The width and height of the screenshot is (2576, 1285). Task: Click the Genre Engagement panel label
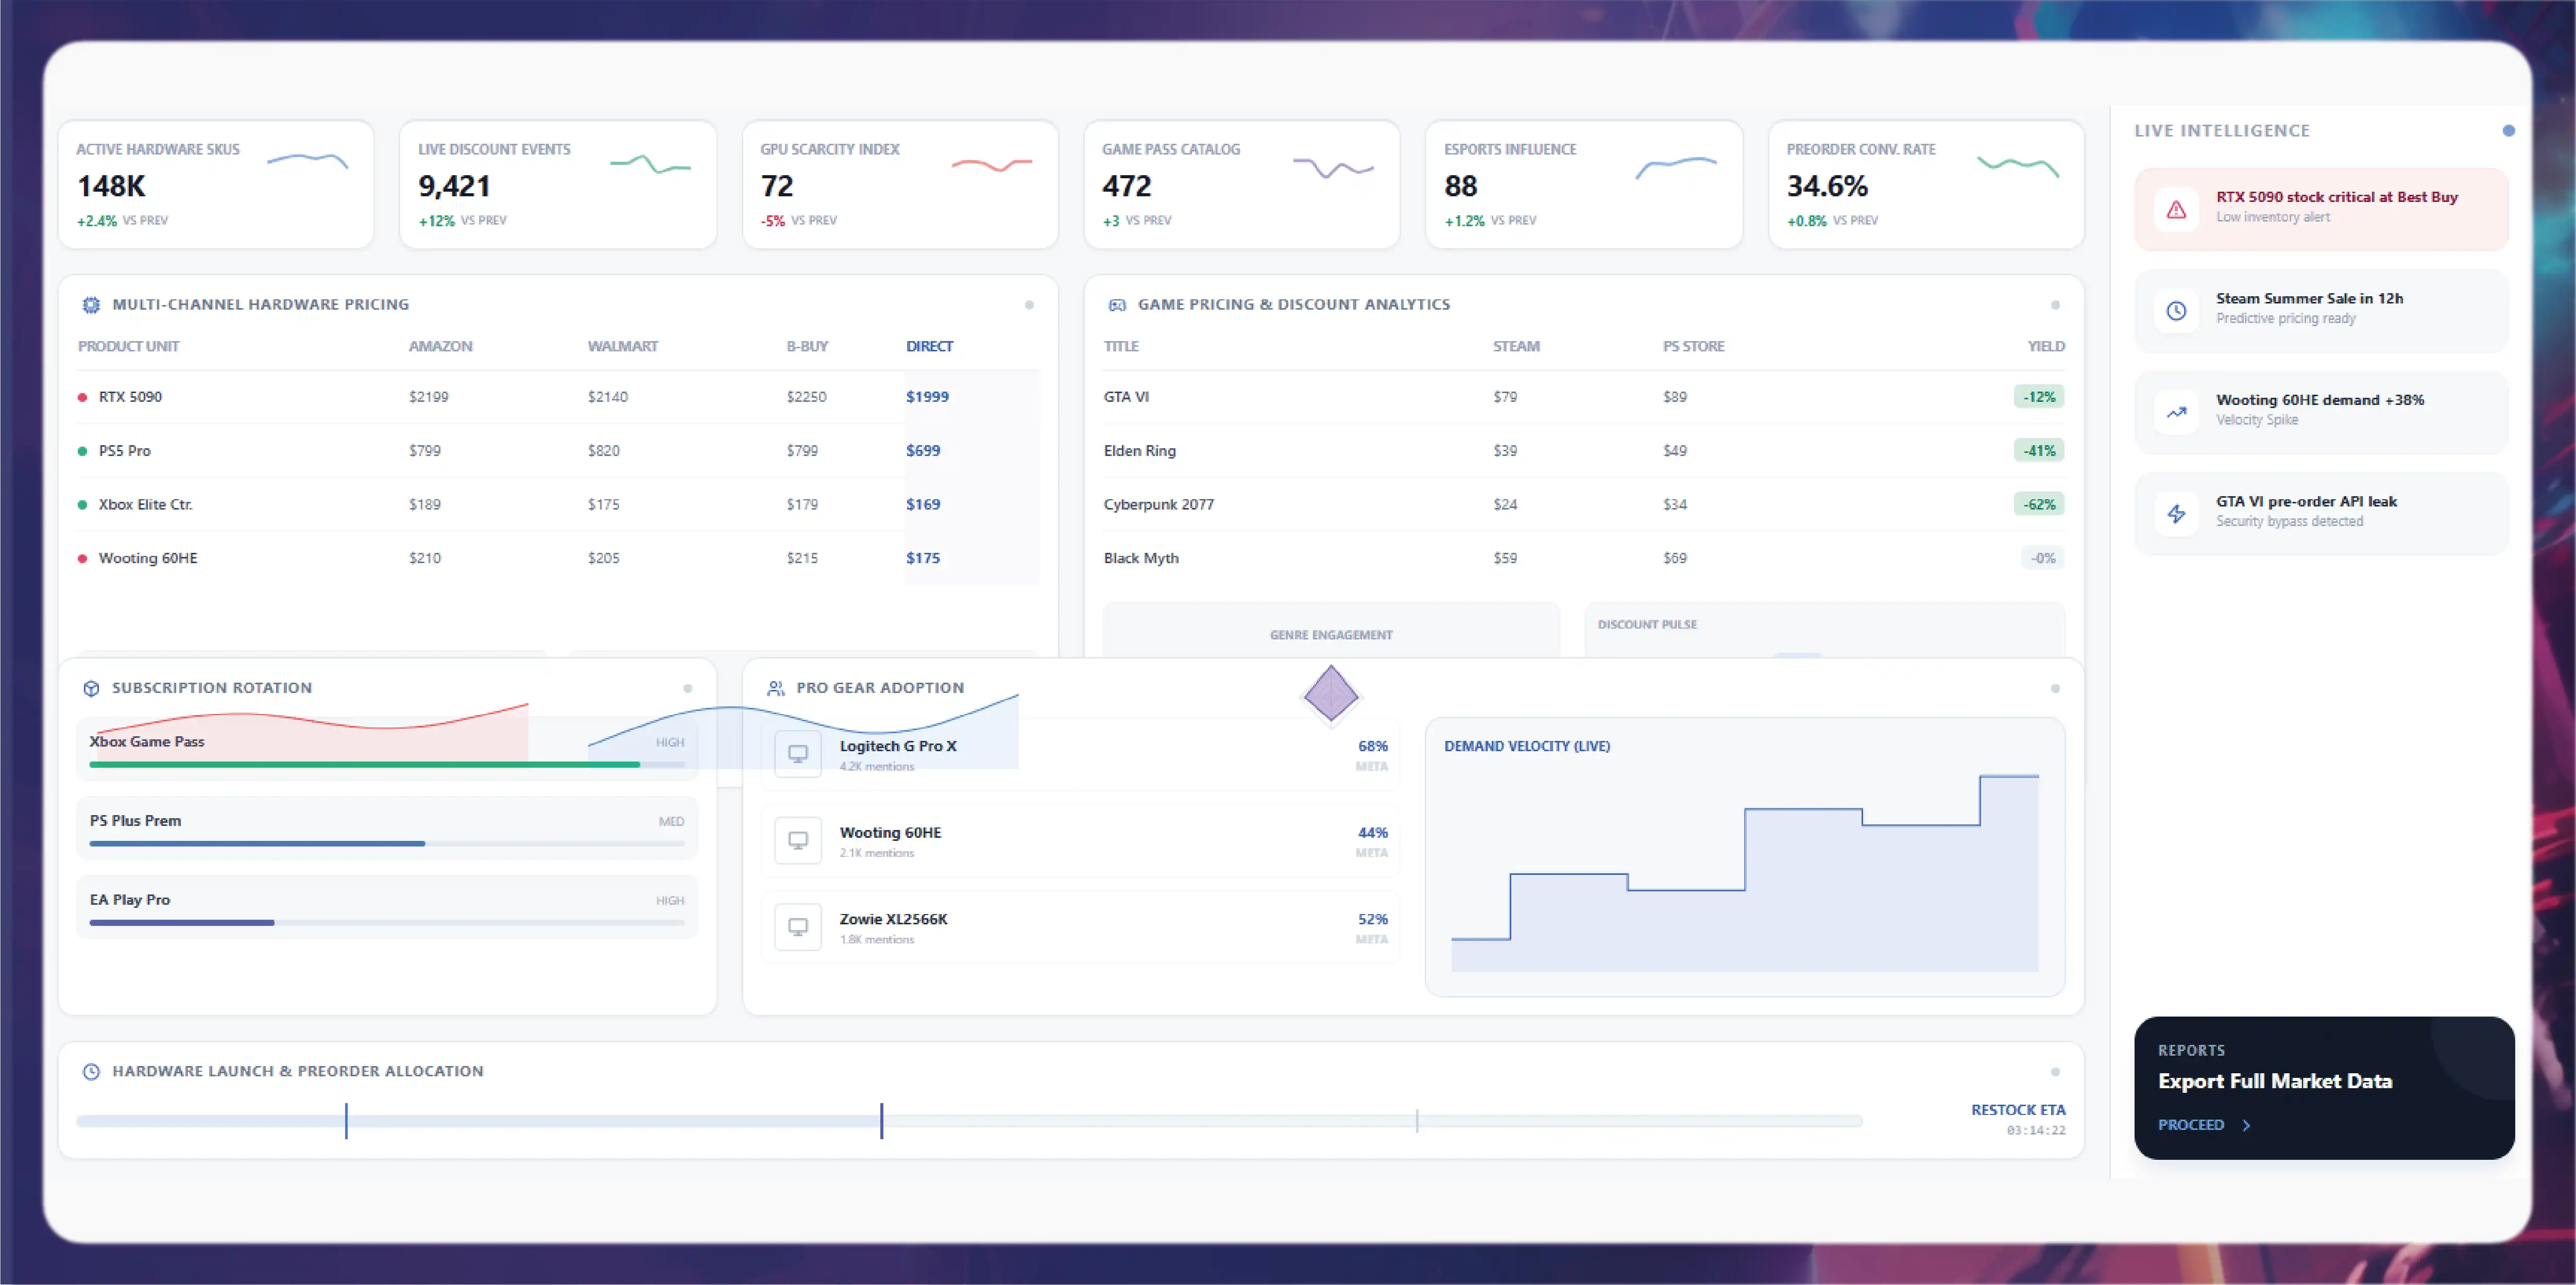click(x=1331, y=635)
